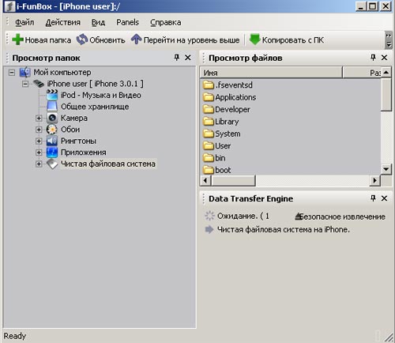Click the Обновить refresh arrows icon
The width and height of the screenshot is (395, 343).
[x=82, y=40]
